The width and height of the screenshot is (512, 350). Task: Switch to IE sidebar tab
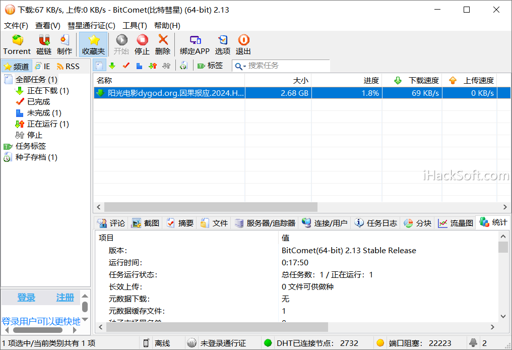(43, 67)
